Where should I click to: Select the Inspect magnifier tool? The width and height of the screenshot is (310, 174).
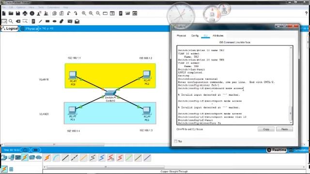[x=11, y=21]
